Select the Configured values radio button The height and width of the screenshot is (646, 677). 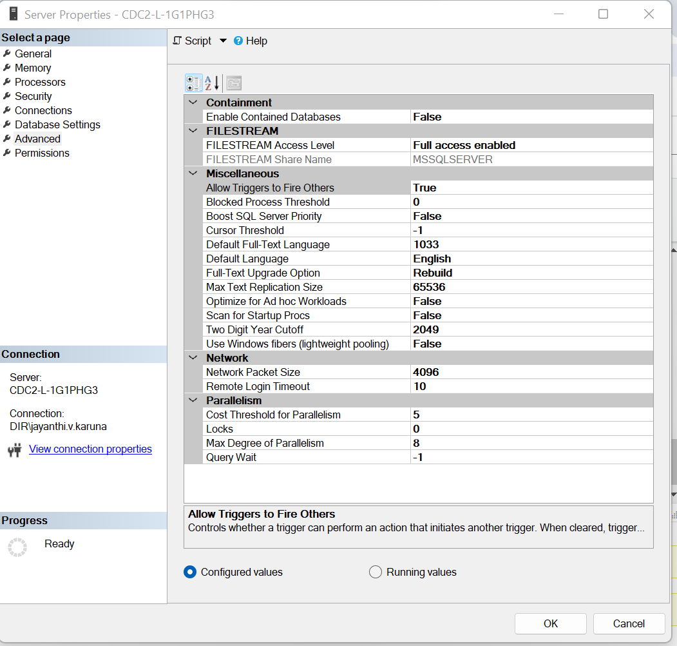[190, 572]
